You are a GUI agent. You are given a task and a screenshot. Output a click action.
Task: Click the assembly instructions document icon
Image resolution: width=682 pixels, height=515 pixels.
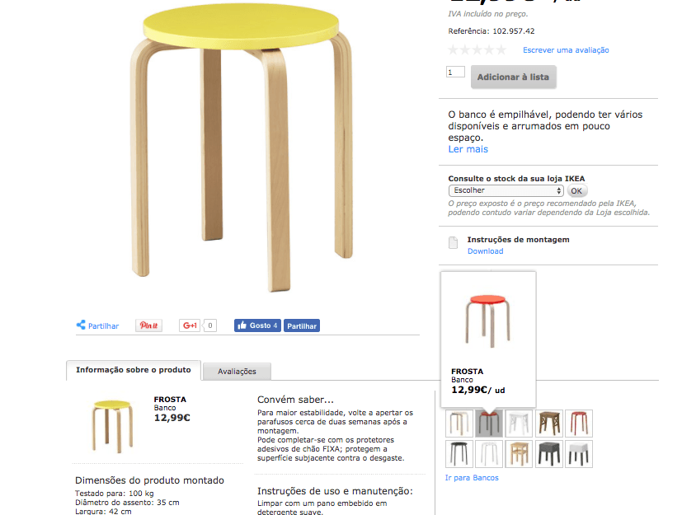pyautogui.click(x=454, y=243)
